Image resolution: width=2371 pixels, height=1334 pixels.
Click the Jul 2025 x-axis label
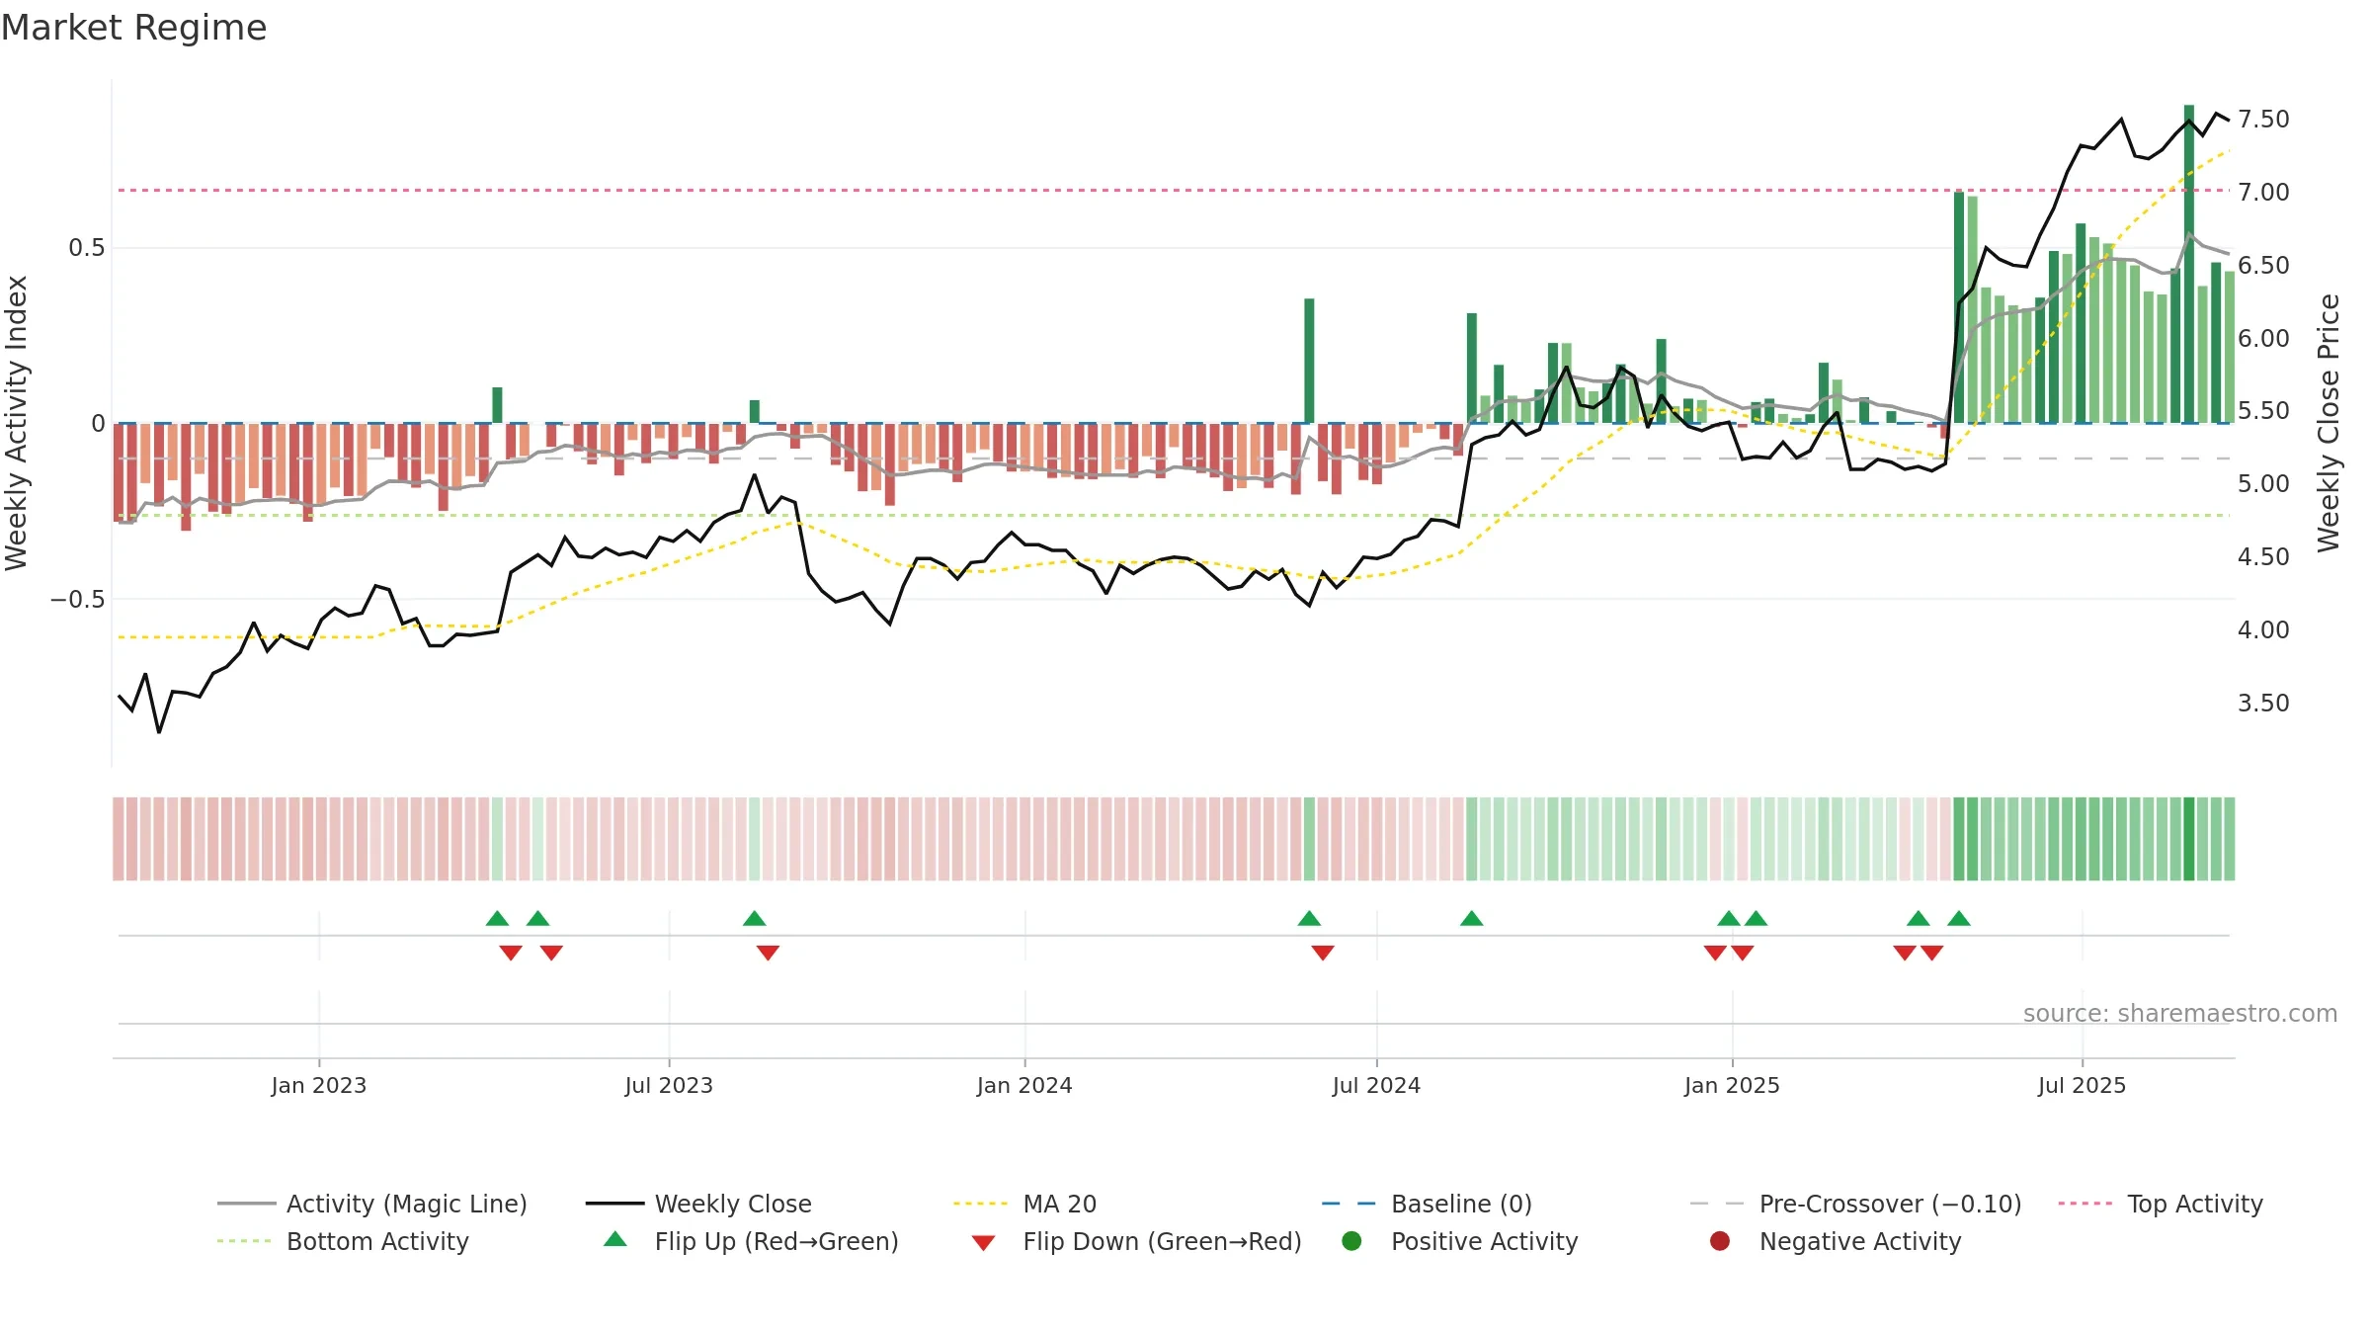coord(2082,1085)
